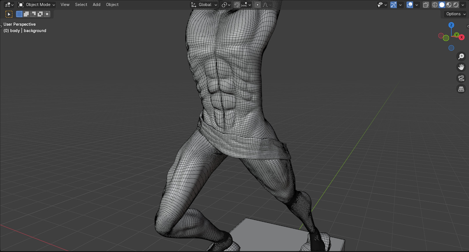Open the View menu
469x252 pixels.
(x=65, y=5)
